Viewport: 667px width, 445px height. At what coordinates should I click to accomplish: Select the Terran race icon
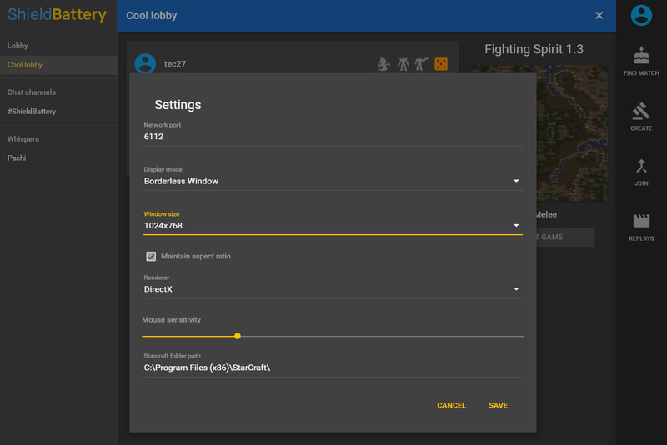pyautogui.click(x=422, y=64)
